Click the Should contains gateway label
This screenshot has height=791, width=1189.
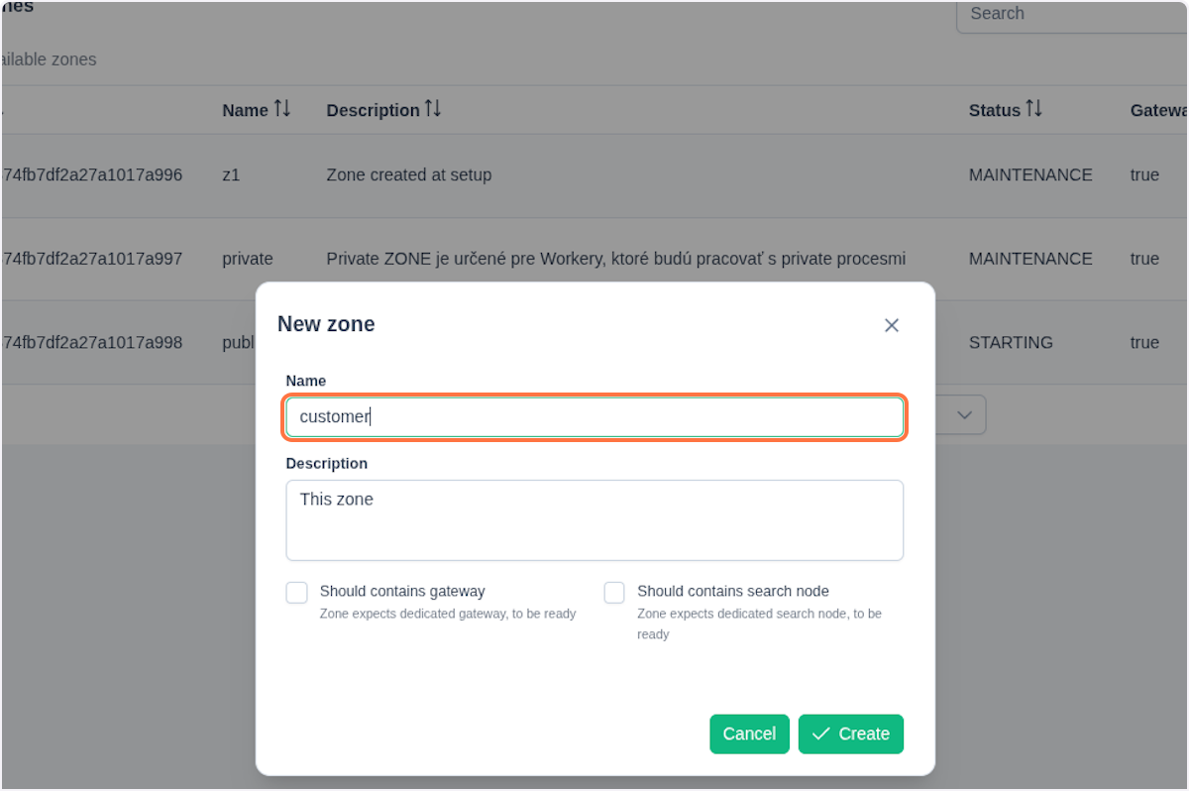(x=401, y=591)
